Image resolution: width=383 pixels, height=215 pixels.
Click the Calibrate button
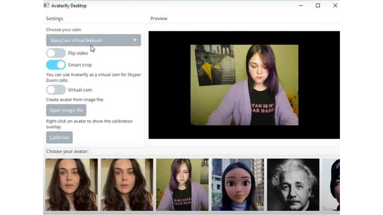coord(59,137)
